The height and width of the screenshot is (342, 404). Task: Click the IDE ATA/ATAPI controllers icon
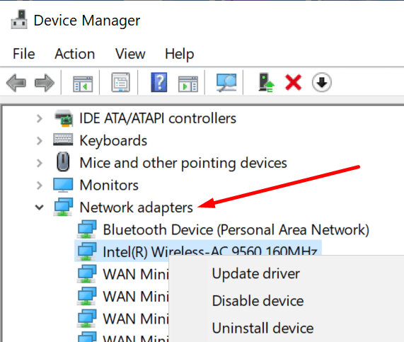pos(64,118)
